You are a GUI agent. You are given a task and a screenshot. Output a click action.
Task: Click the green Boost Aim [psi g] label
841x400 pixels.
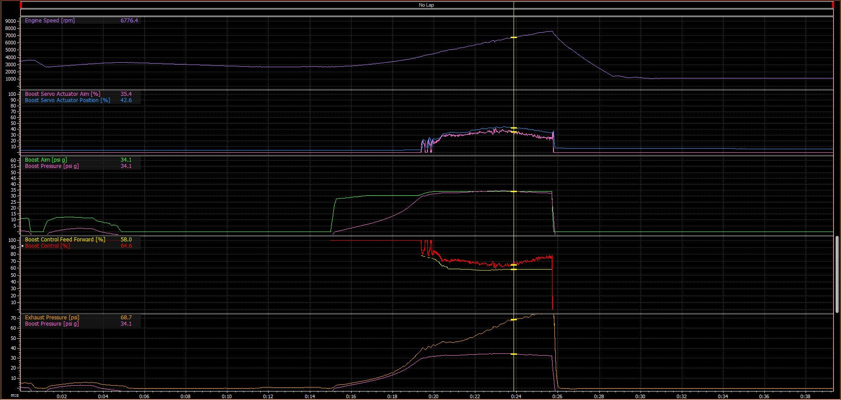point(46,160)
